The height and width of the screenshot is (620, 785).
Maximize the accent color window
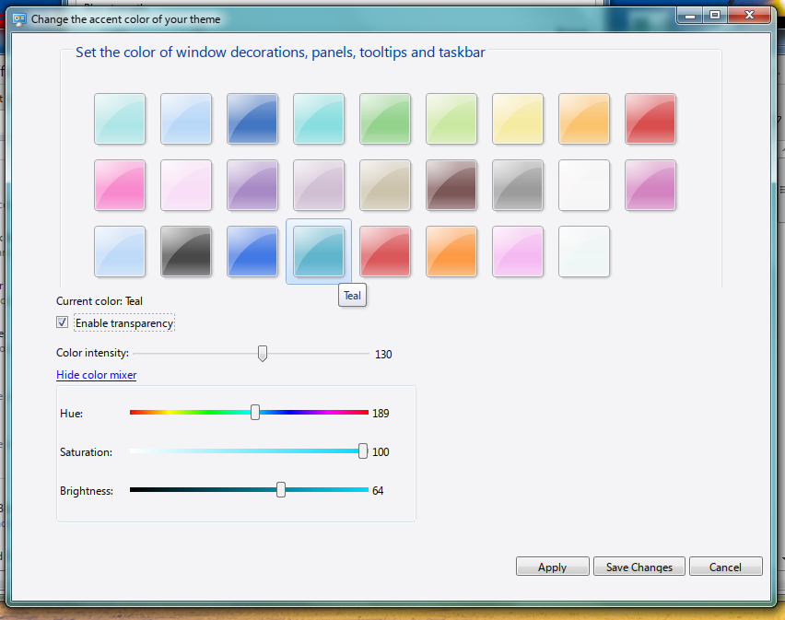pyautogui.click(x=715, y=16)
